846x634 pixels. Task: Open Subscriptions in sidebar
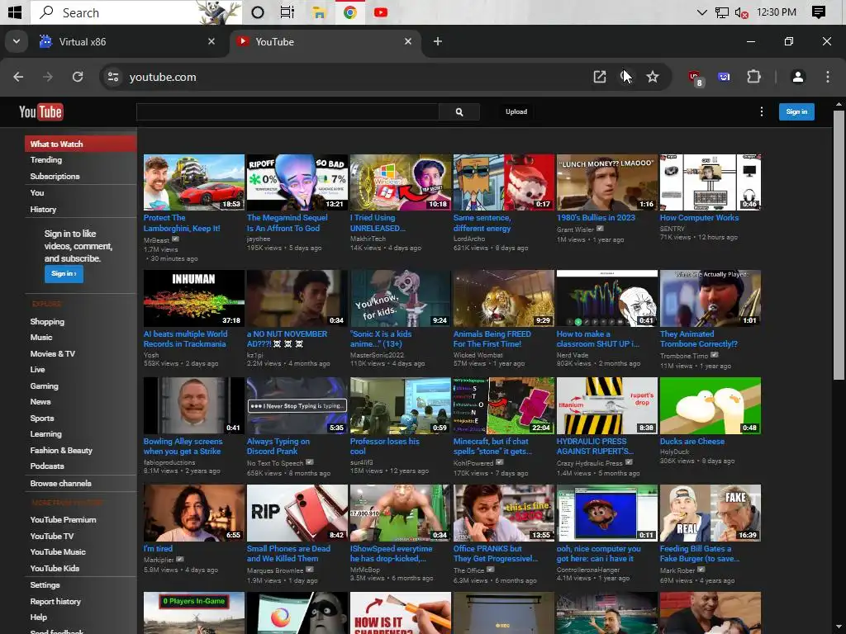[55, 177]
